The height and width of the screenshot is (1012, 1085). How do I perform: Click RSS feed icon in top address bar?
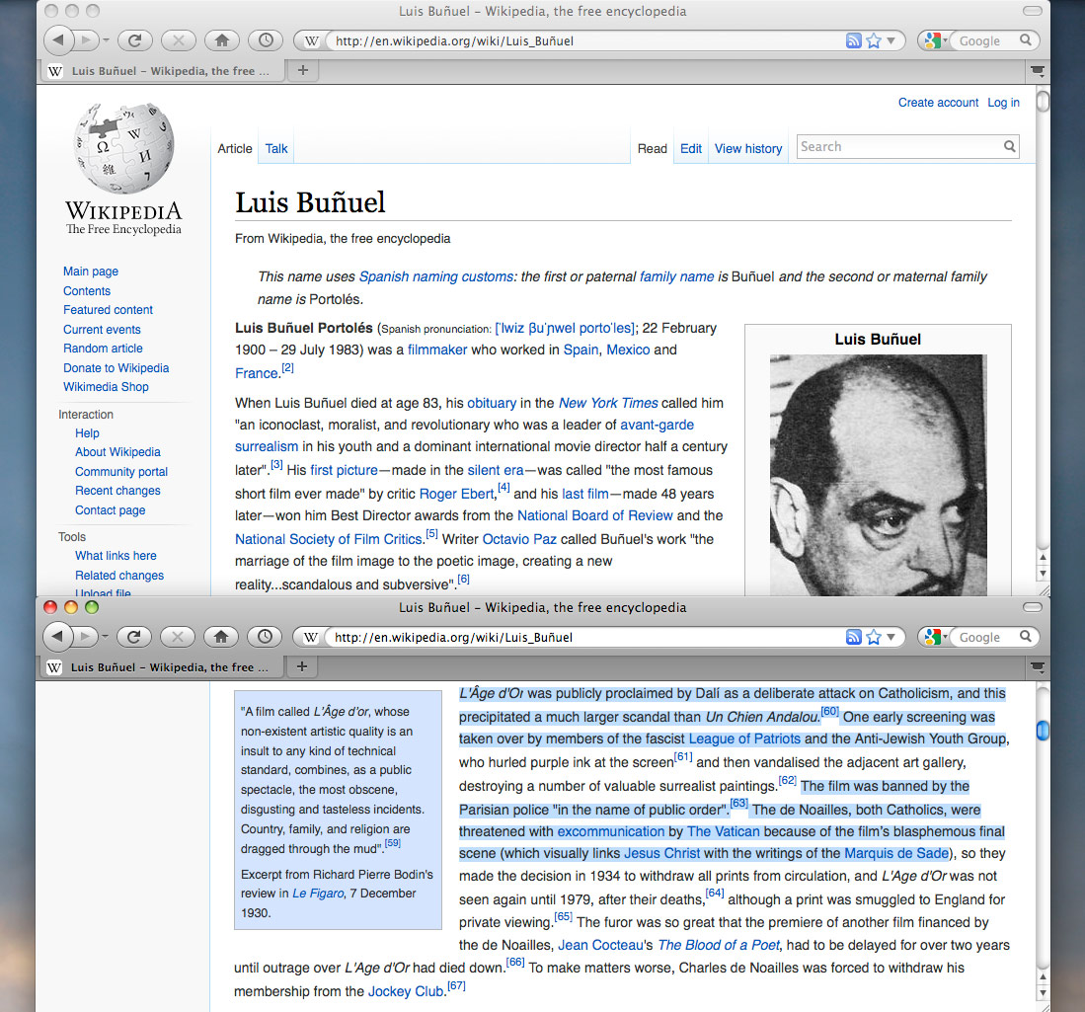tap(854, 40)
